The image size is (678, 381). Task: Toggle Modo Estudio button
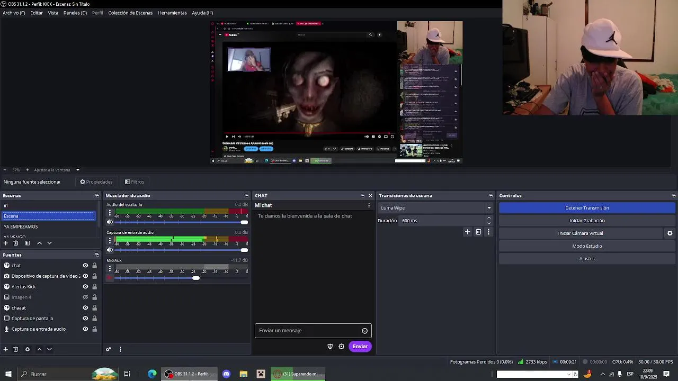coord(587,246)
